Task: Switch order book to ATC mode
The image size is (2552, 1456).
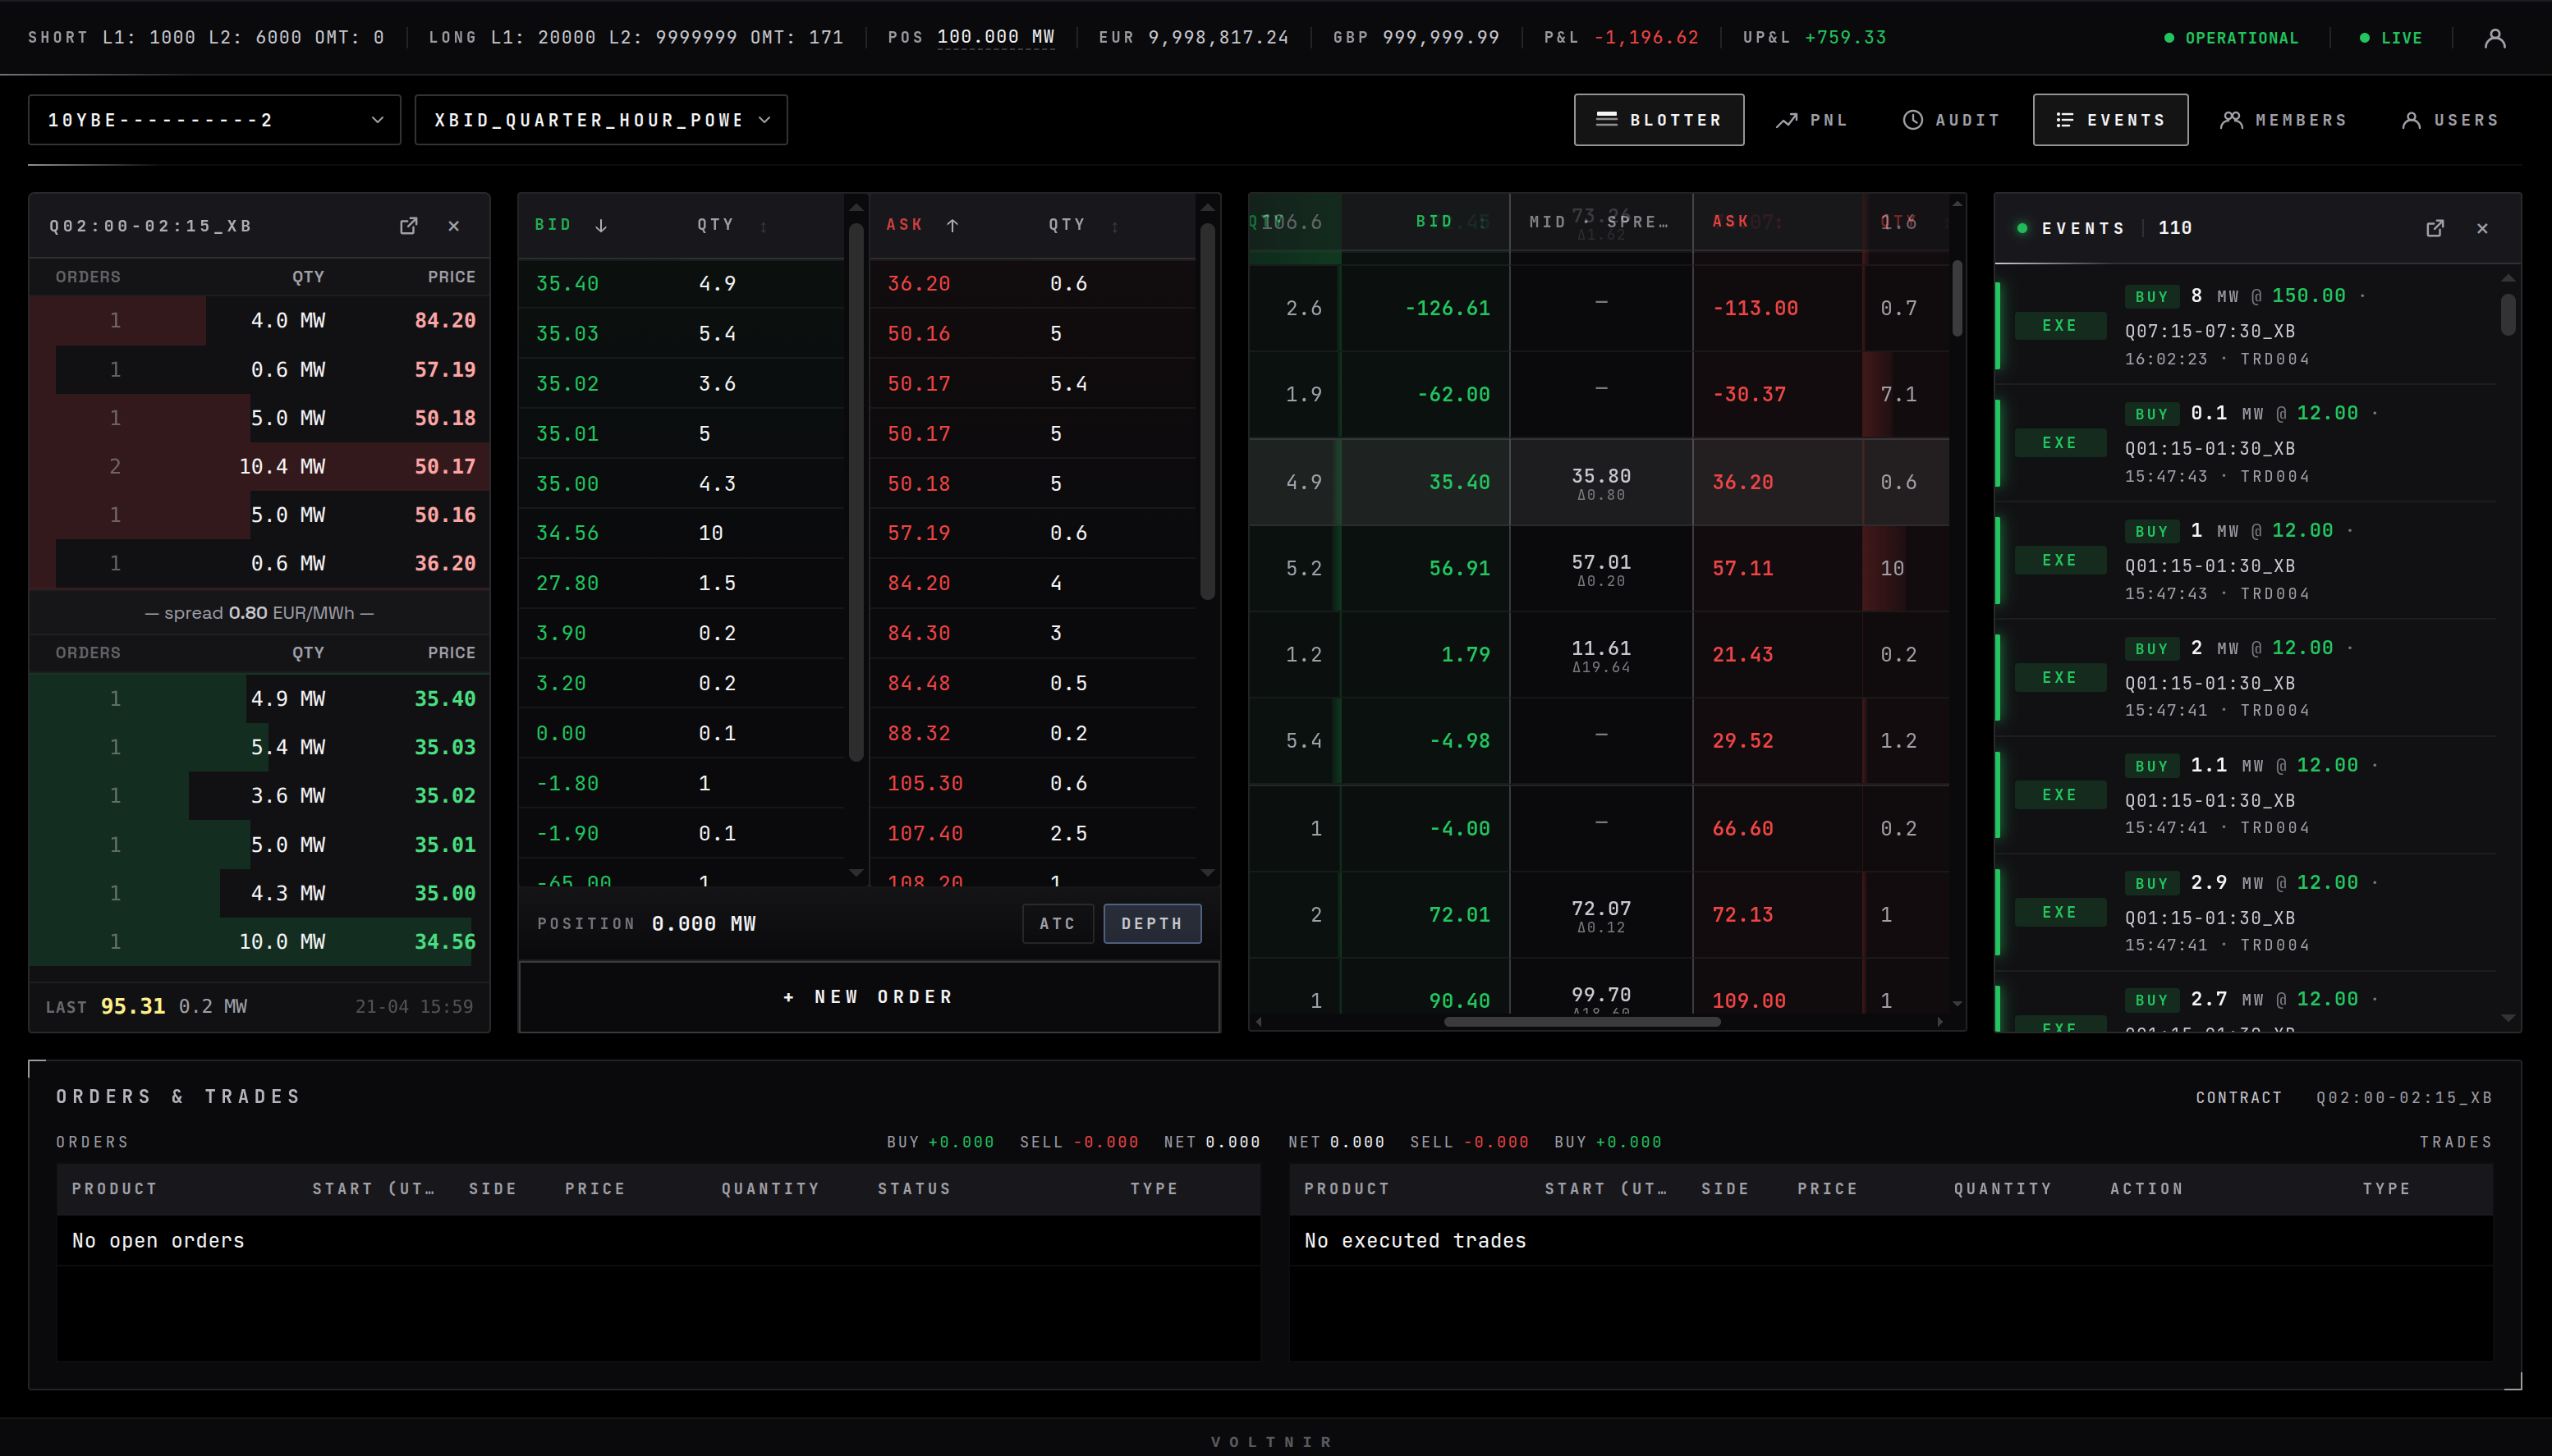Action: 1058,923
